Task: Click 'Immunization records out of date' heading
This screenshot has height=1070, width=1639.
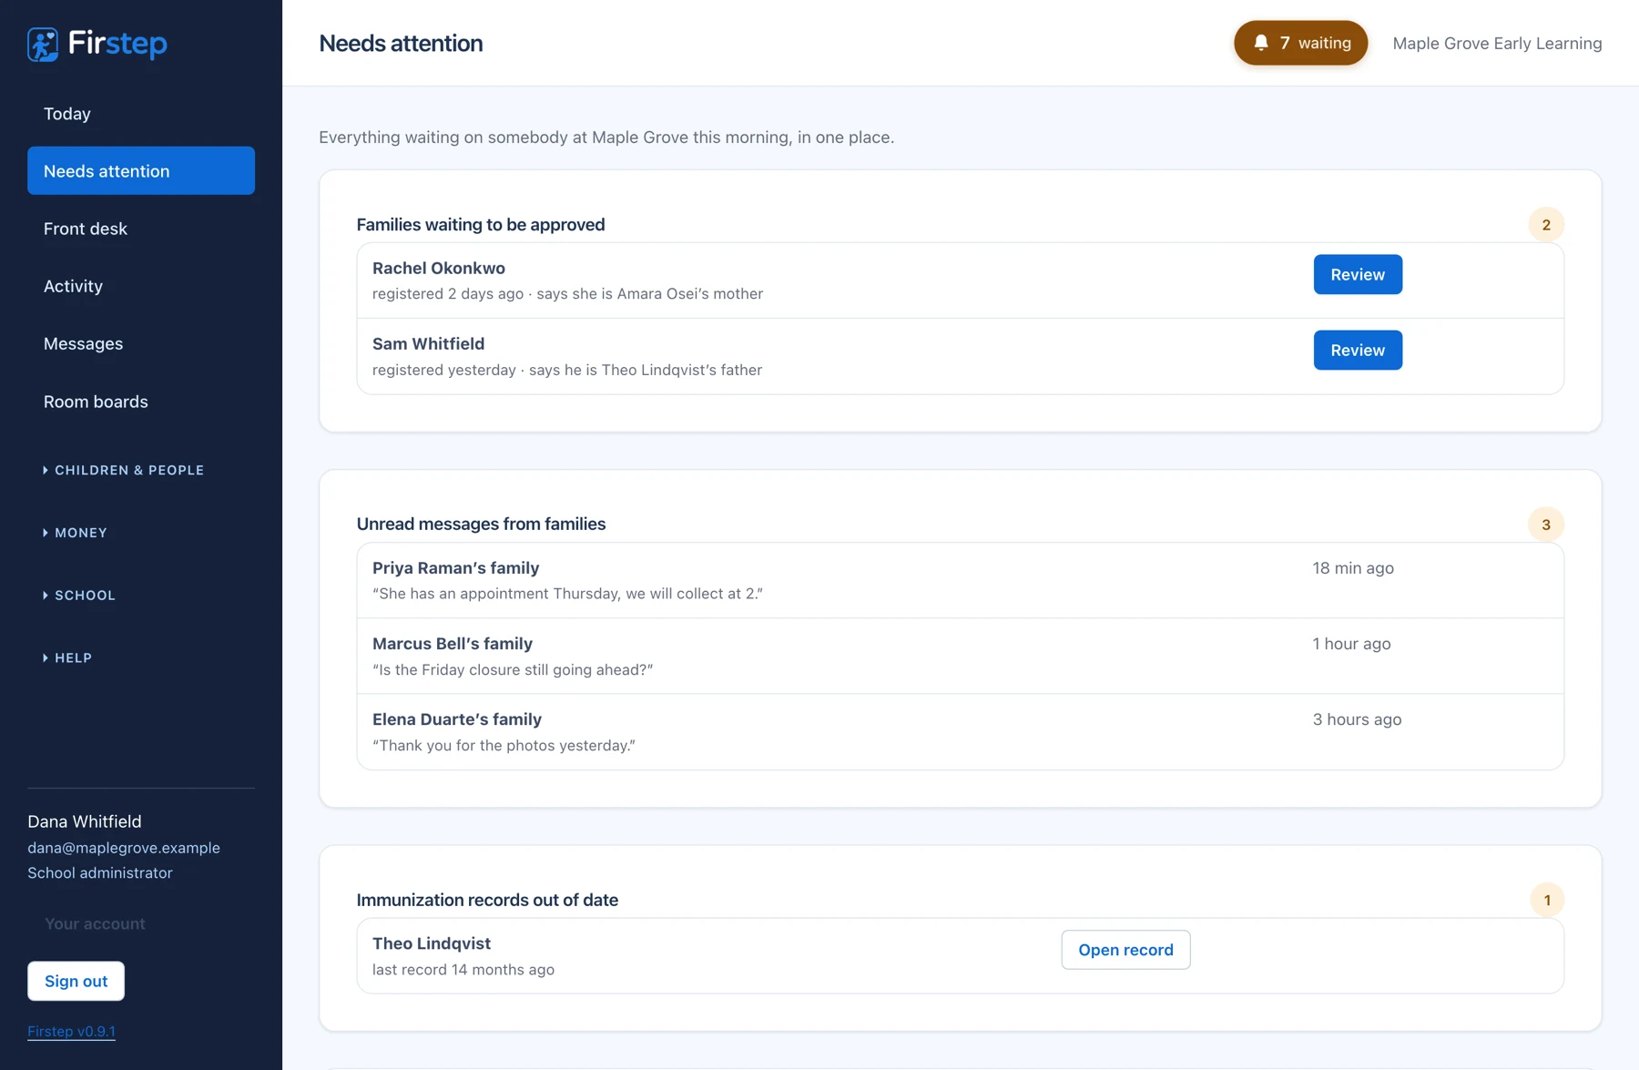Action: [x=487, y=900]
